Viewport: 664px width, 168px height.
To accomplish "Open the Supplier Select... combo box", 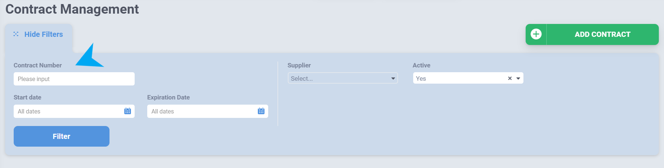I will pos(343,78).
